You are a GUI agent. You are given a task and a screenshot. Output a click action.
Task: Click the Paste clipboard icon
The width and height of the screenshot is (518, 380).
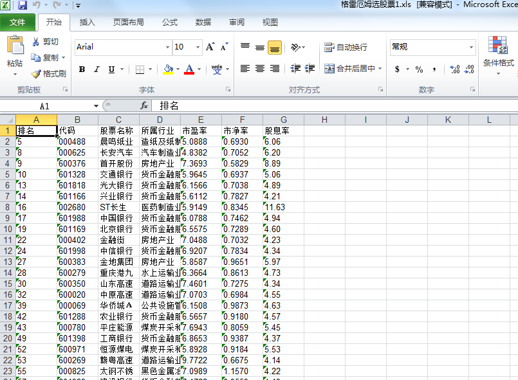pyautogui.click(x=15, y=45)
